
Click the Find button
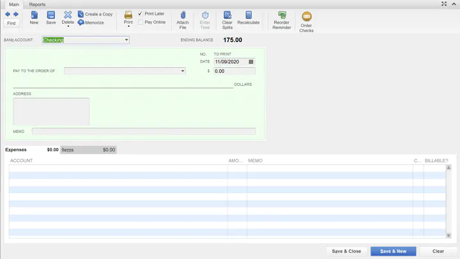click(x=11, y=23)
